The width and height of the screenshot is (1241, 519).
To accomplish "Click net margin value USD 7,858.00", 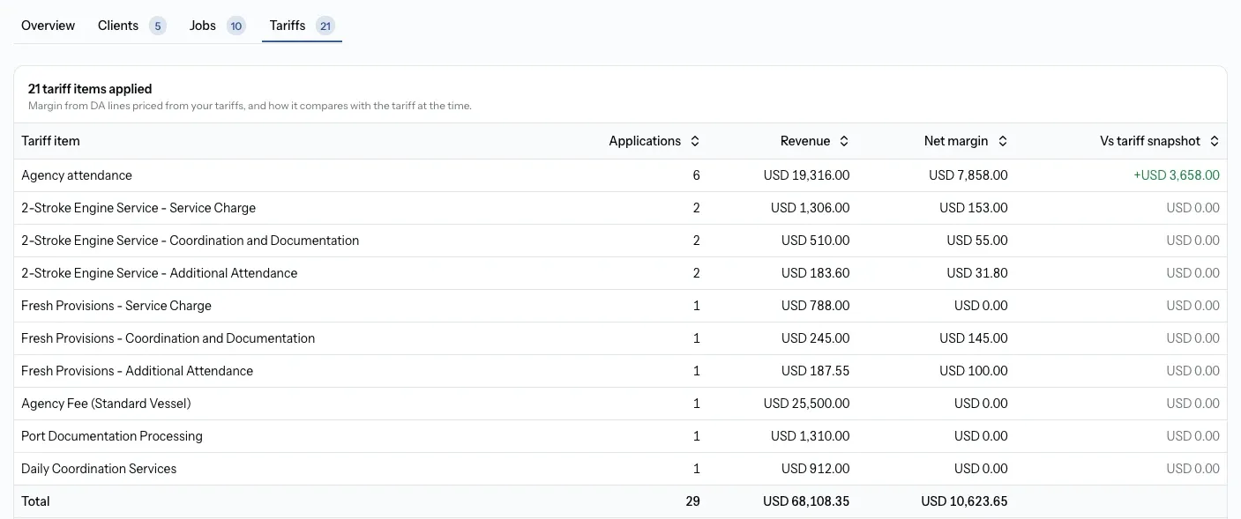I will [968, 175].
